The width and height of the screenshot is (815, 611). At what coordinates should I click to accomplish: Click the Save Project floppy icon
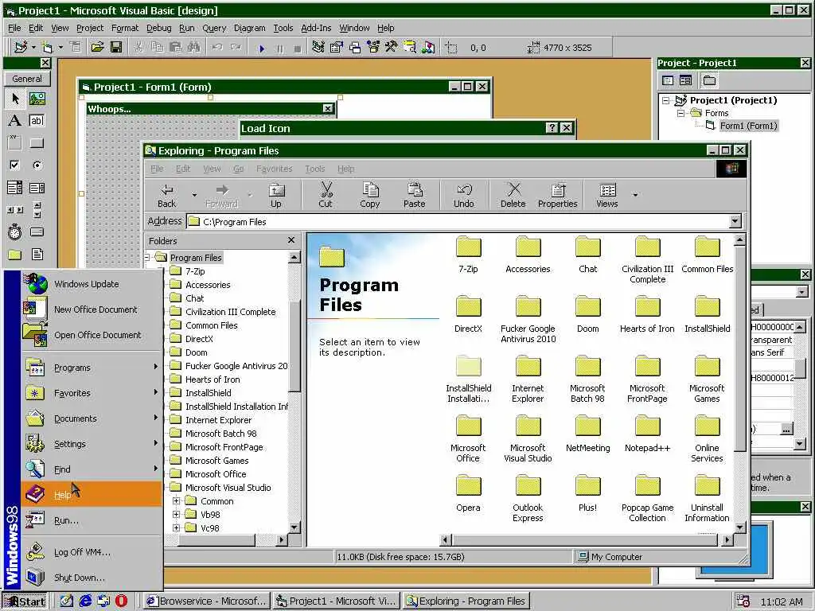(x=116, y=47)
